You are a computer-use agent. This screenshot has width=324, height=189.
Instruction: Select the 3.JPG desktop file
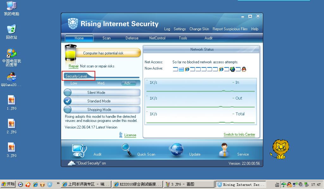[12, 150]
